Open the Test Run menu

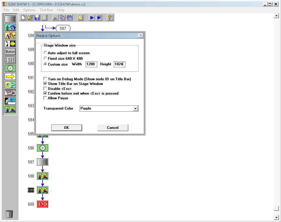tap(46, 10)
